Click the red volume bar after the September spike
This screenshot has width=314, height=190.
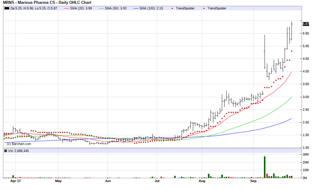pos(267,176)
